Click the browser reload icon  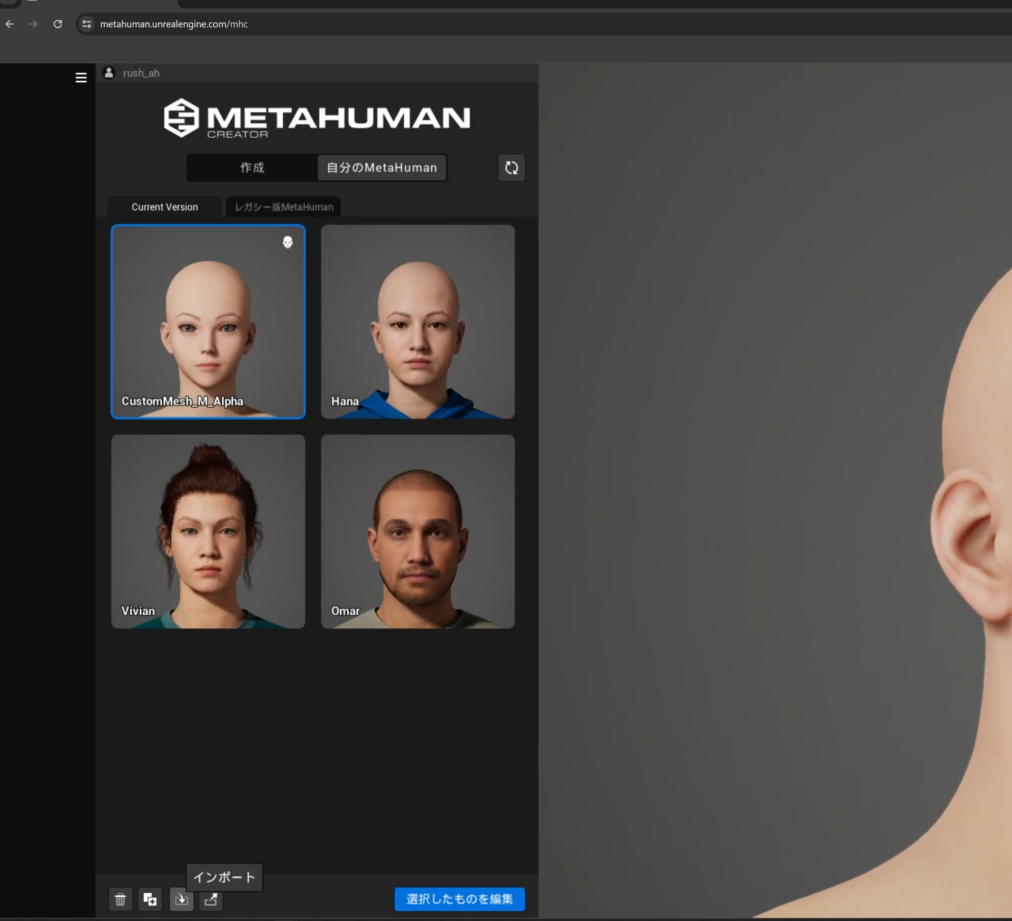58,24
